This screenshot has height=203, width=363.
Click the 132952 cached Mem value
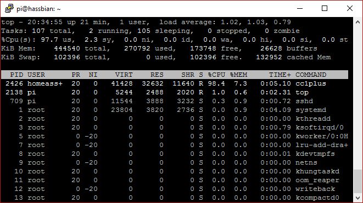[269, 57]
